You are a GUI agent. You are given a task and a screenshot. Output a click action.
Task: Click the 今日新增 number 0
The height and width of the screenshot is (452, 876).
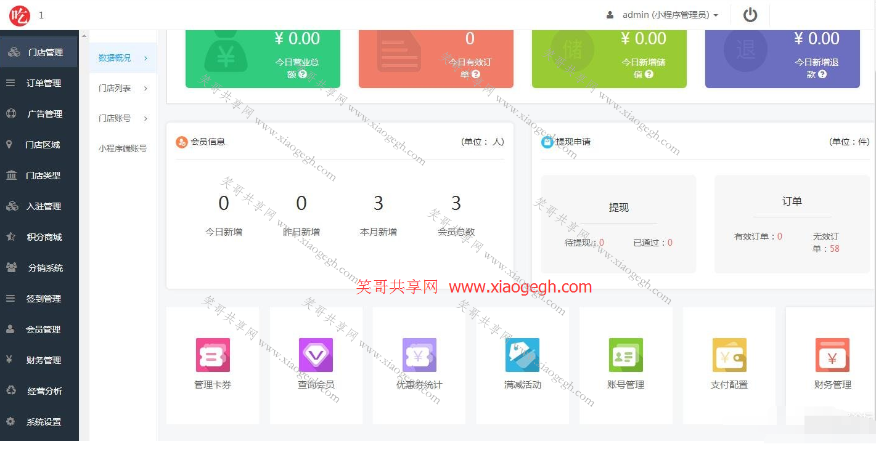(x=224, y=203)
